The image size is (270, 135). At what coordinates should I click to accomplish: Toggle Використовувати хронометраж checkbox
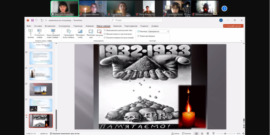click(x=105, y=34)
